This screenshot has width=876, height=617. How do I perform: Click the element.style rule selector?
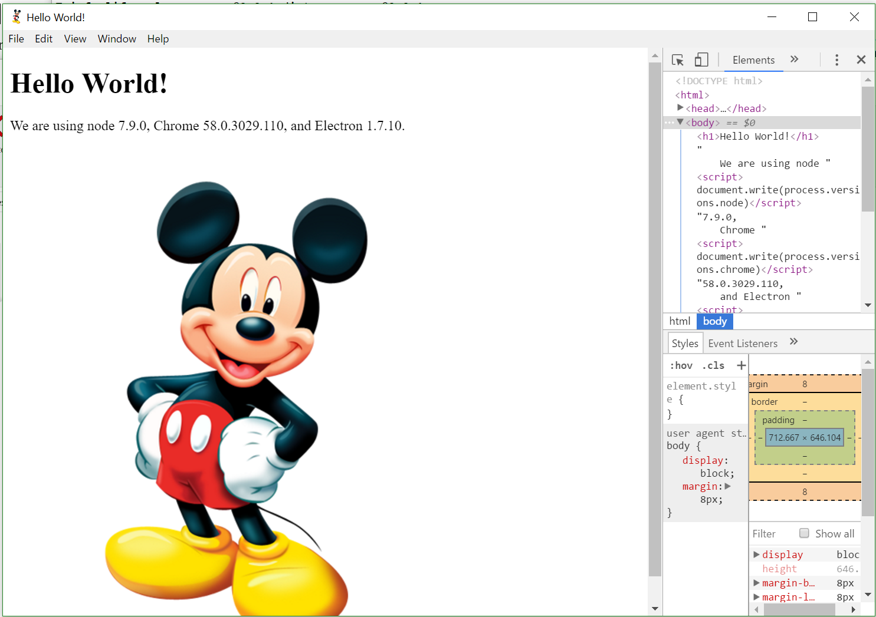click(x=701, y=392)
